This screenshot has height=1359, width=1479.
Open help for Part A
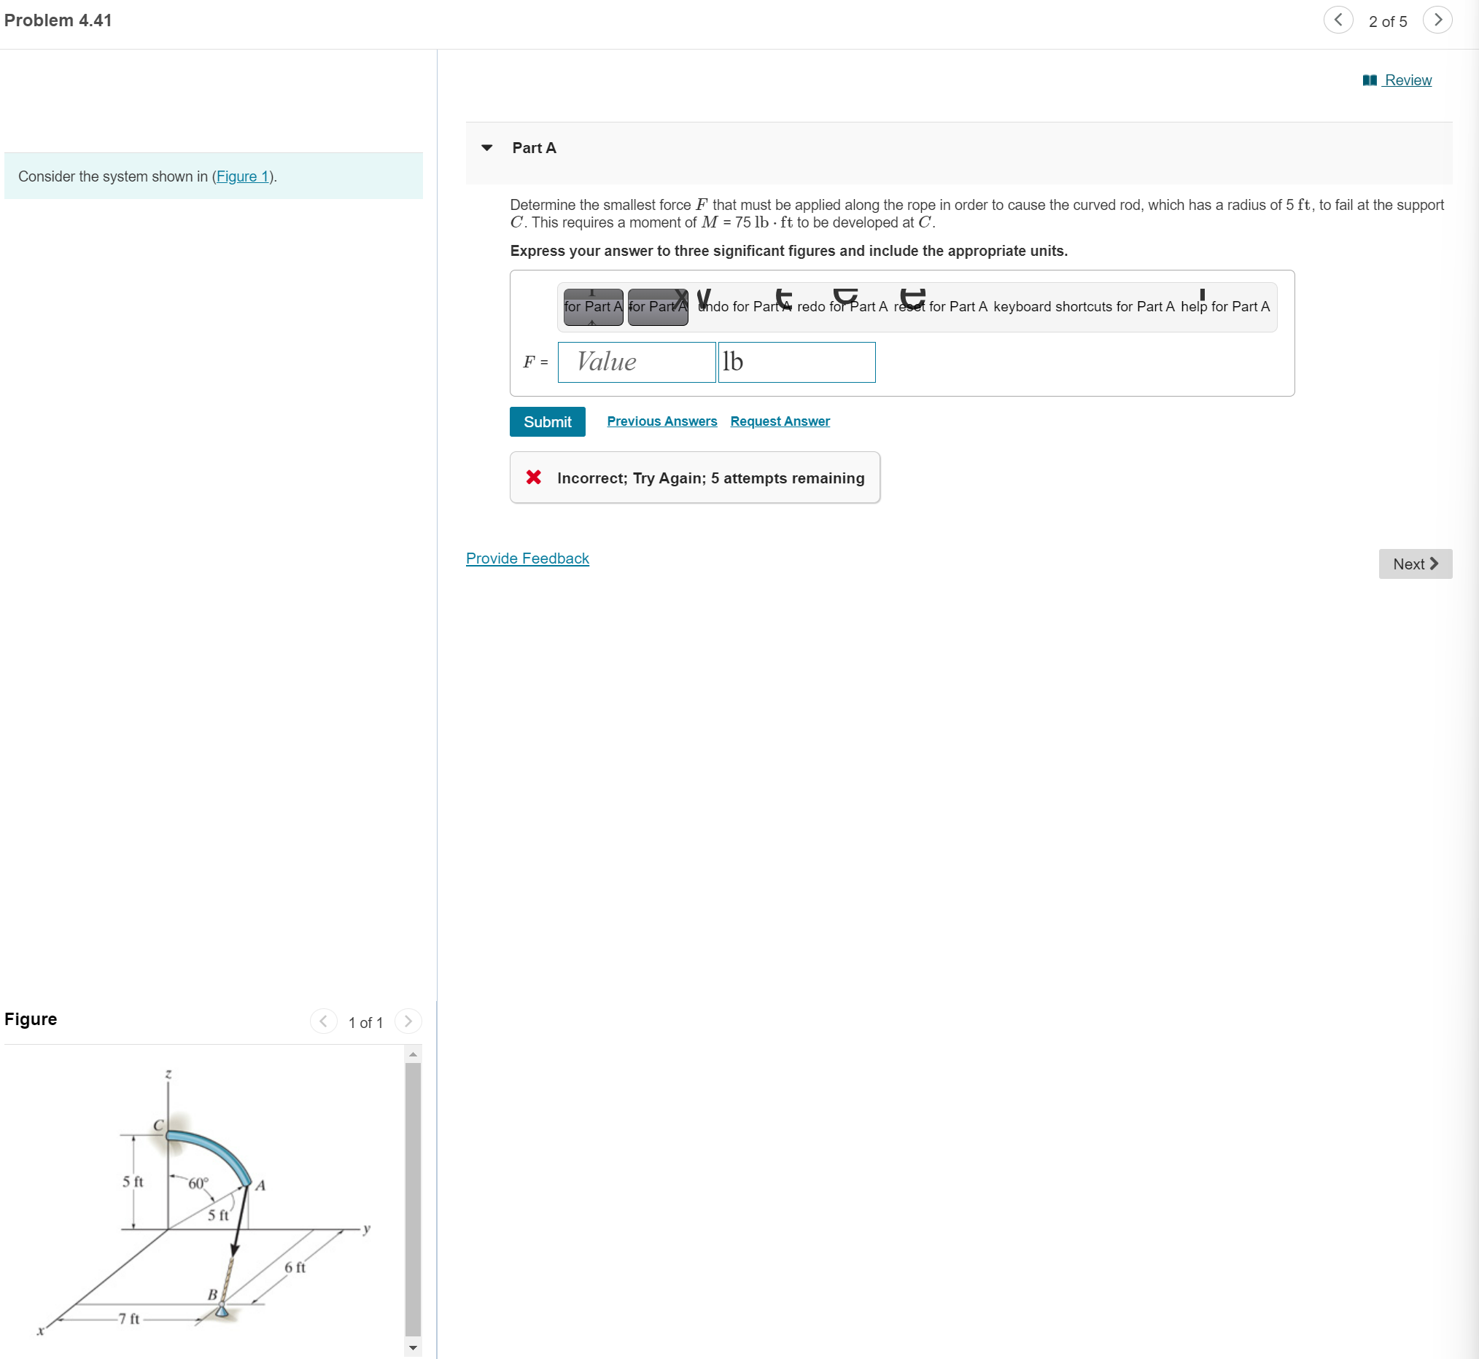(x=1224, y=306)
